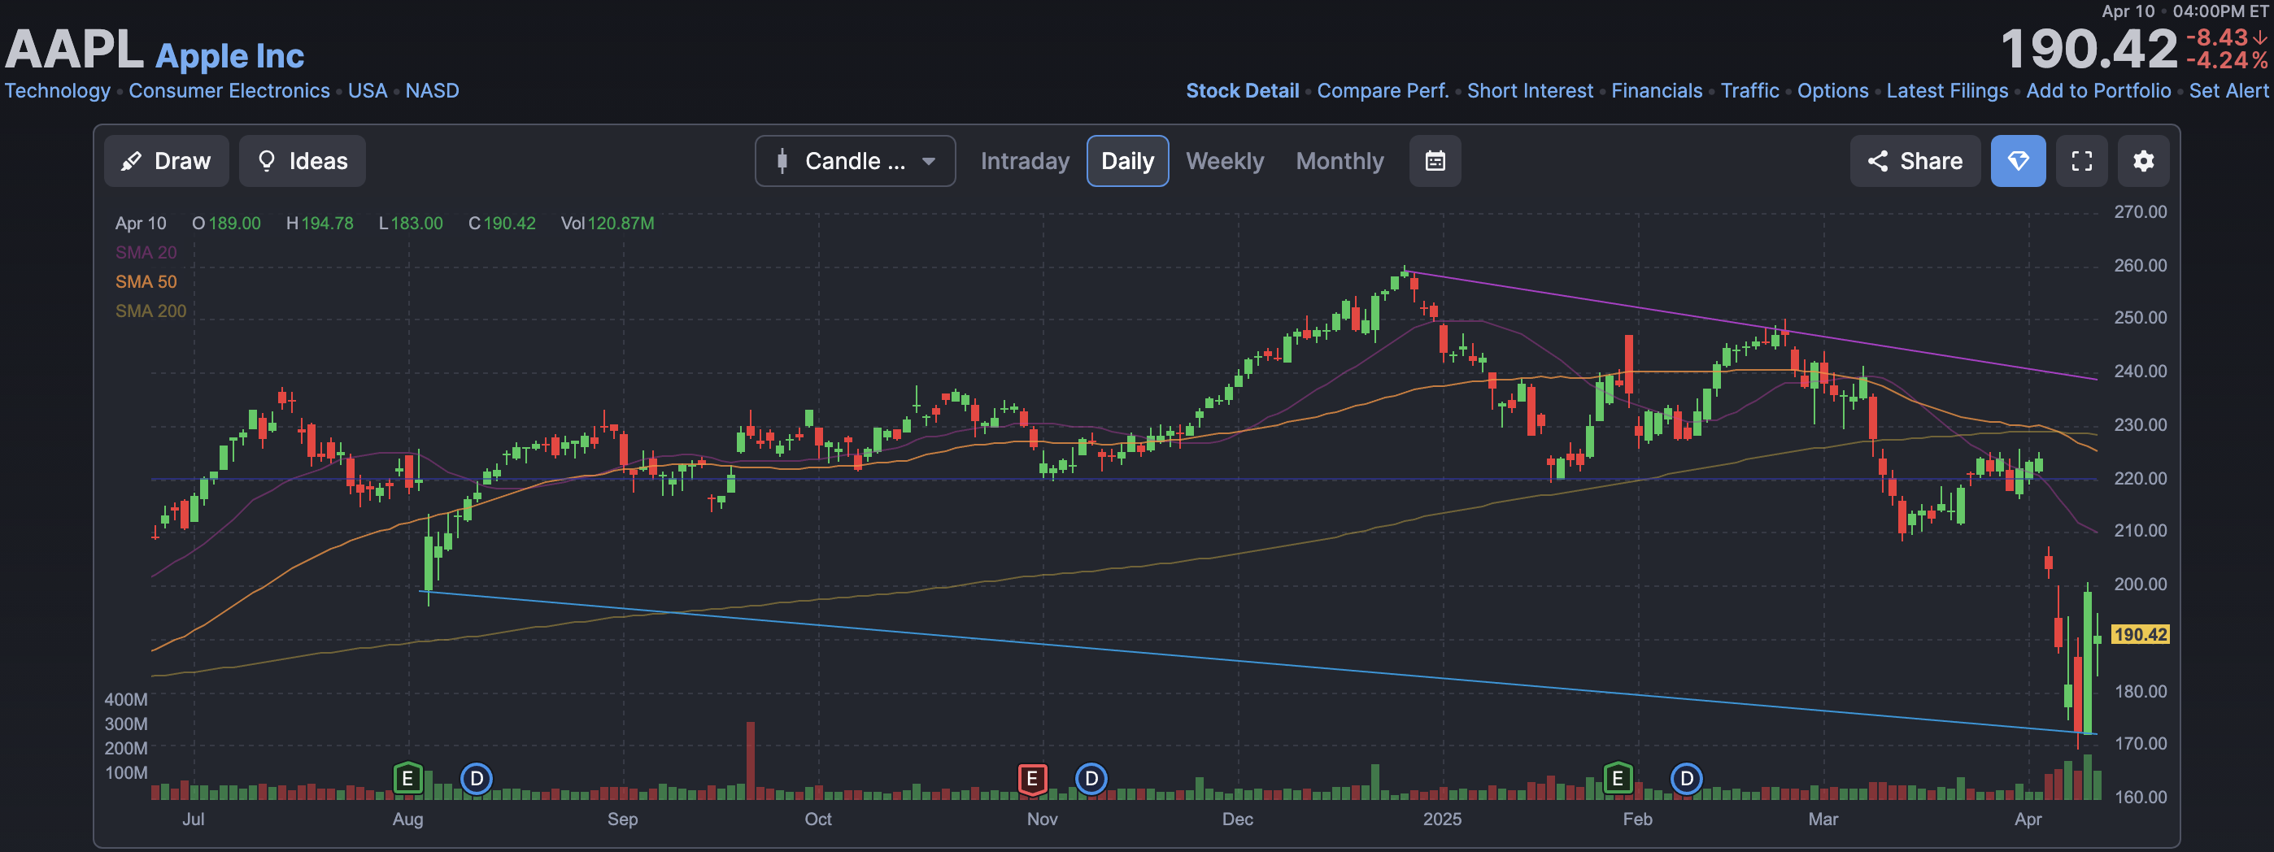Open chart settings gear
Image resolution: width=2274 pixels, height=852 pixels.
[2143, 160]
